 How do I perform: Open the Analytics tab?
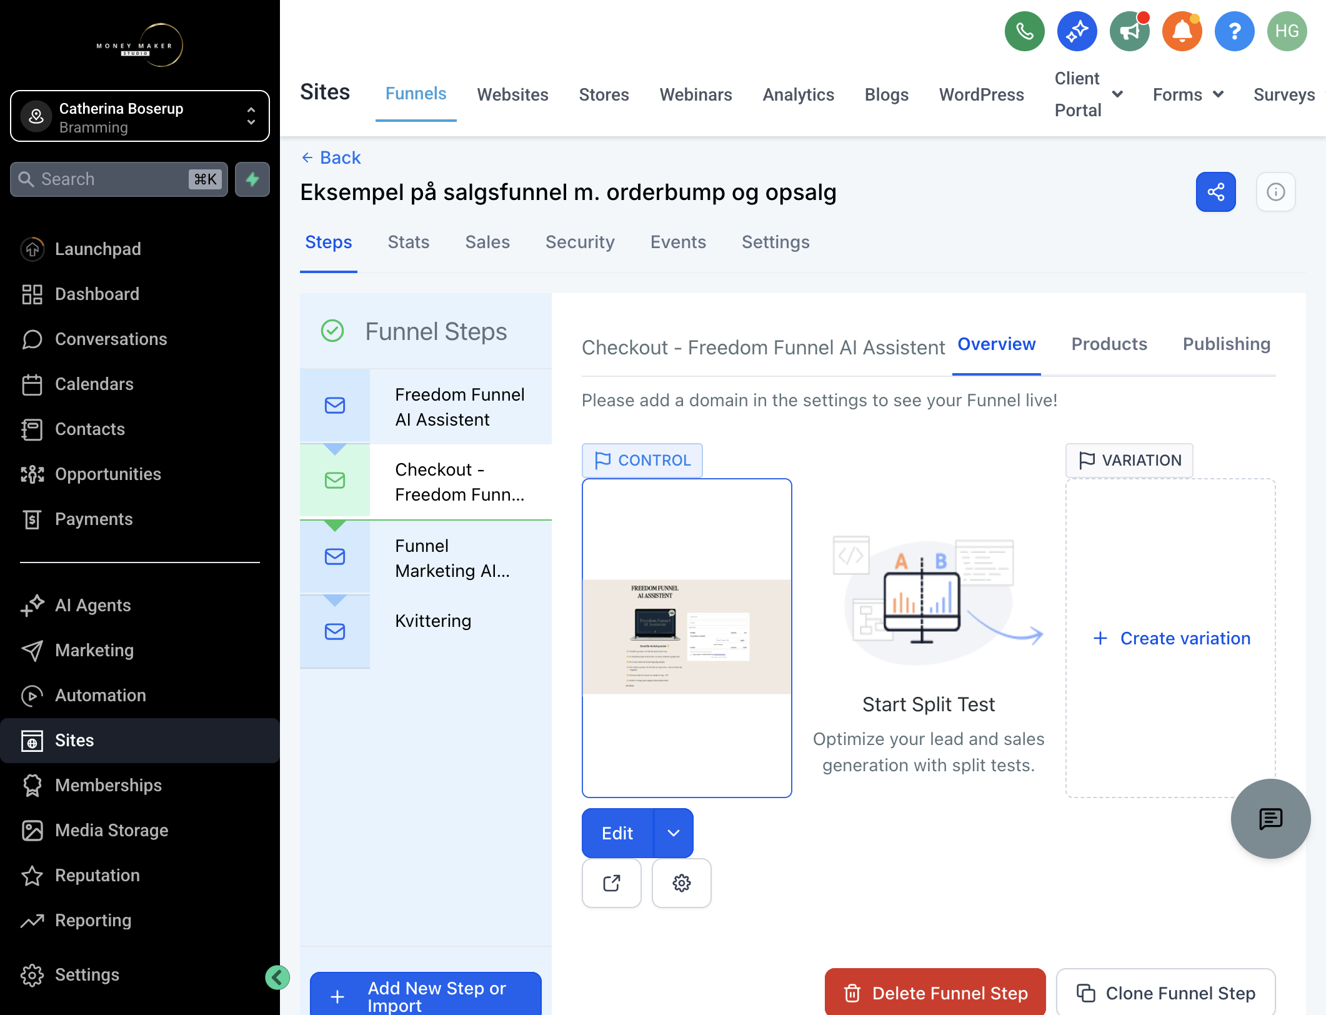point(798,94)
